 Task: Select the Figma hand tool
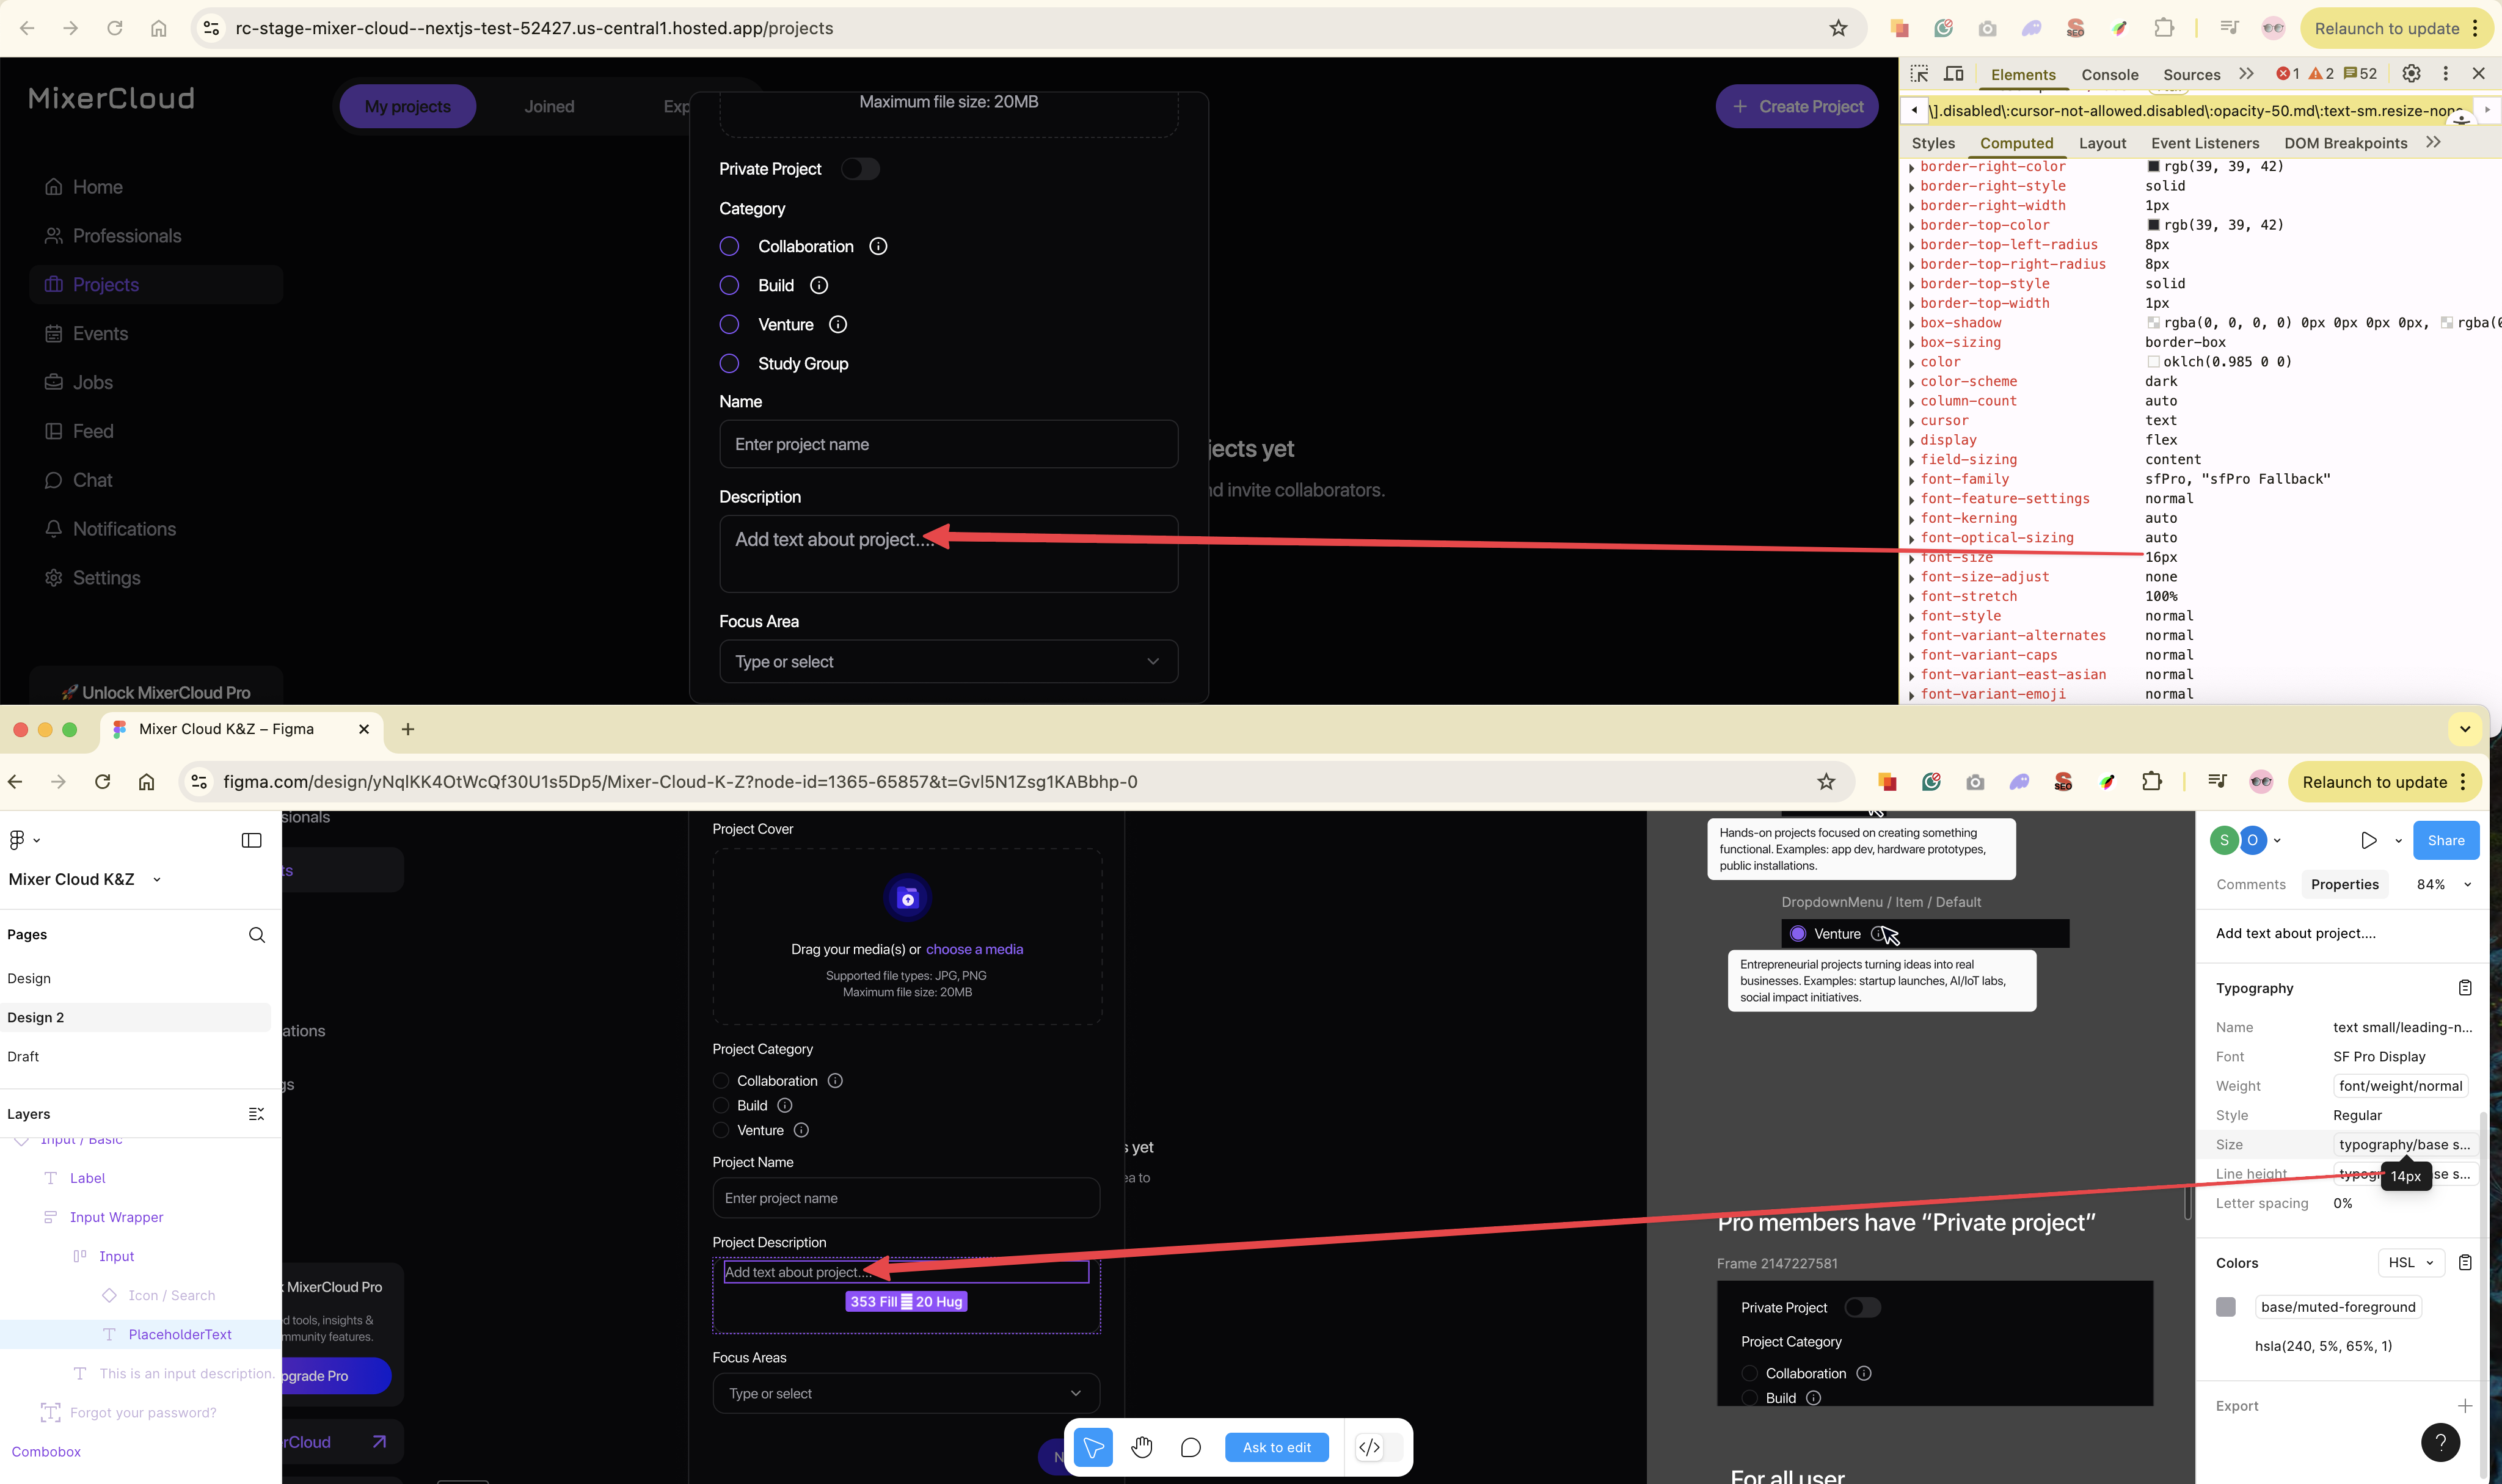tap(1142, 1447)
